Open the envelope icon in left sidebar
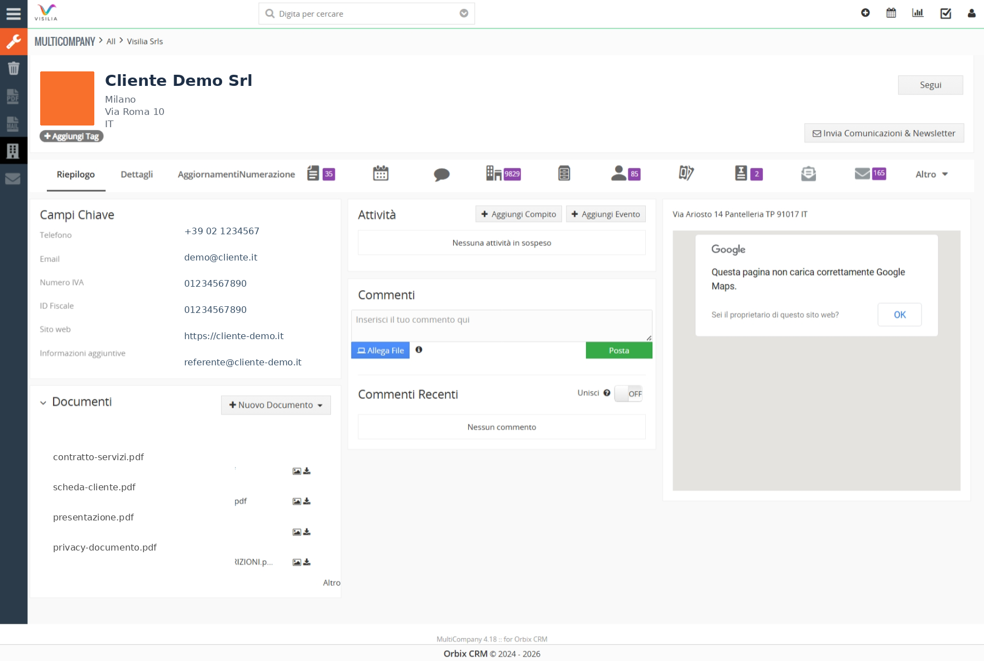 (x=13, y=178)
